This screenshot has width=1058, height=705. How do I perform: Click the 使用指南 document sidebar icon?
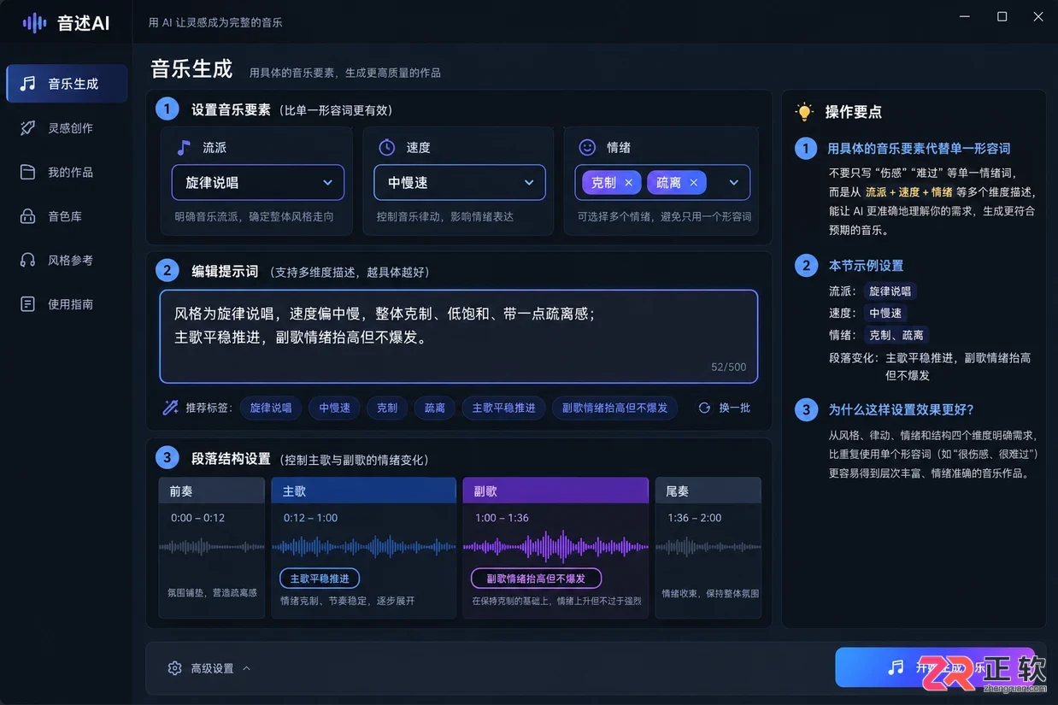pos(28,304)
